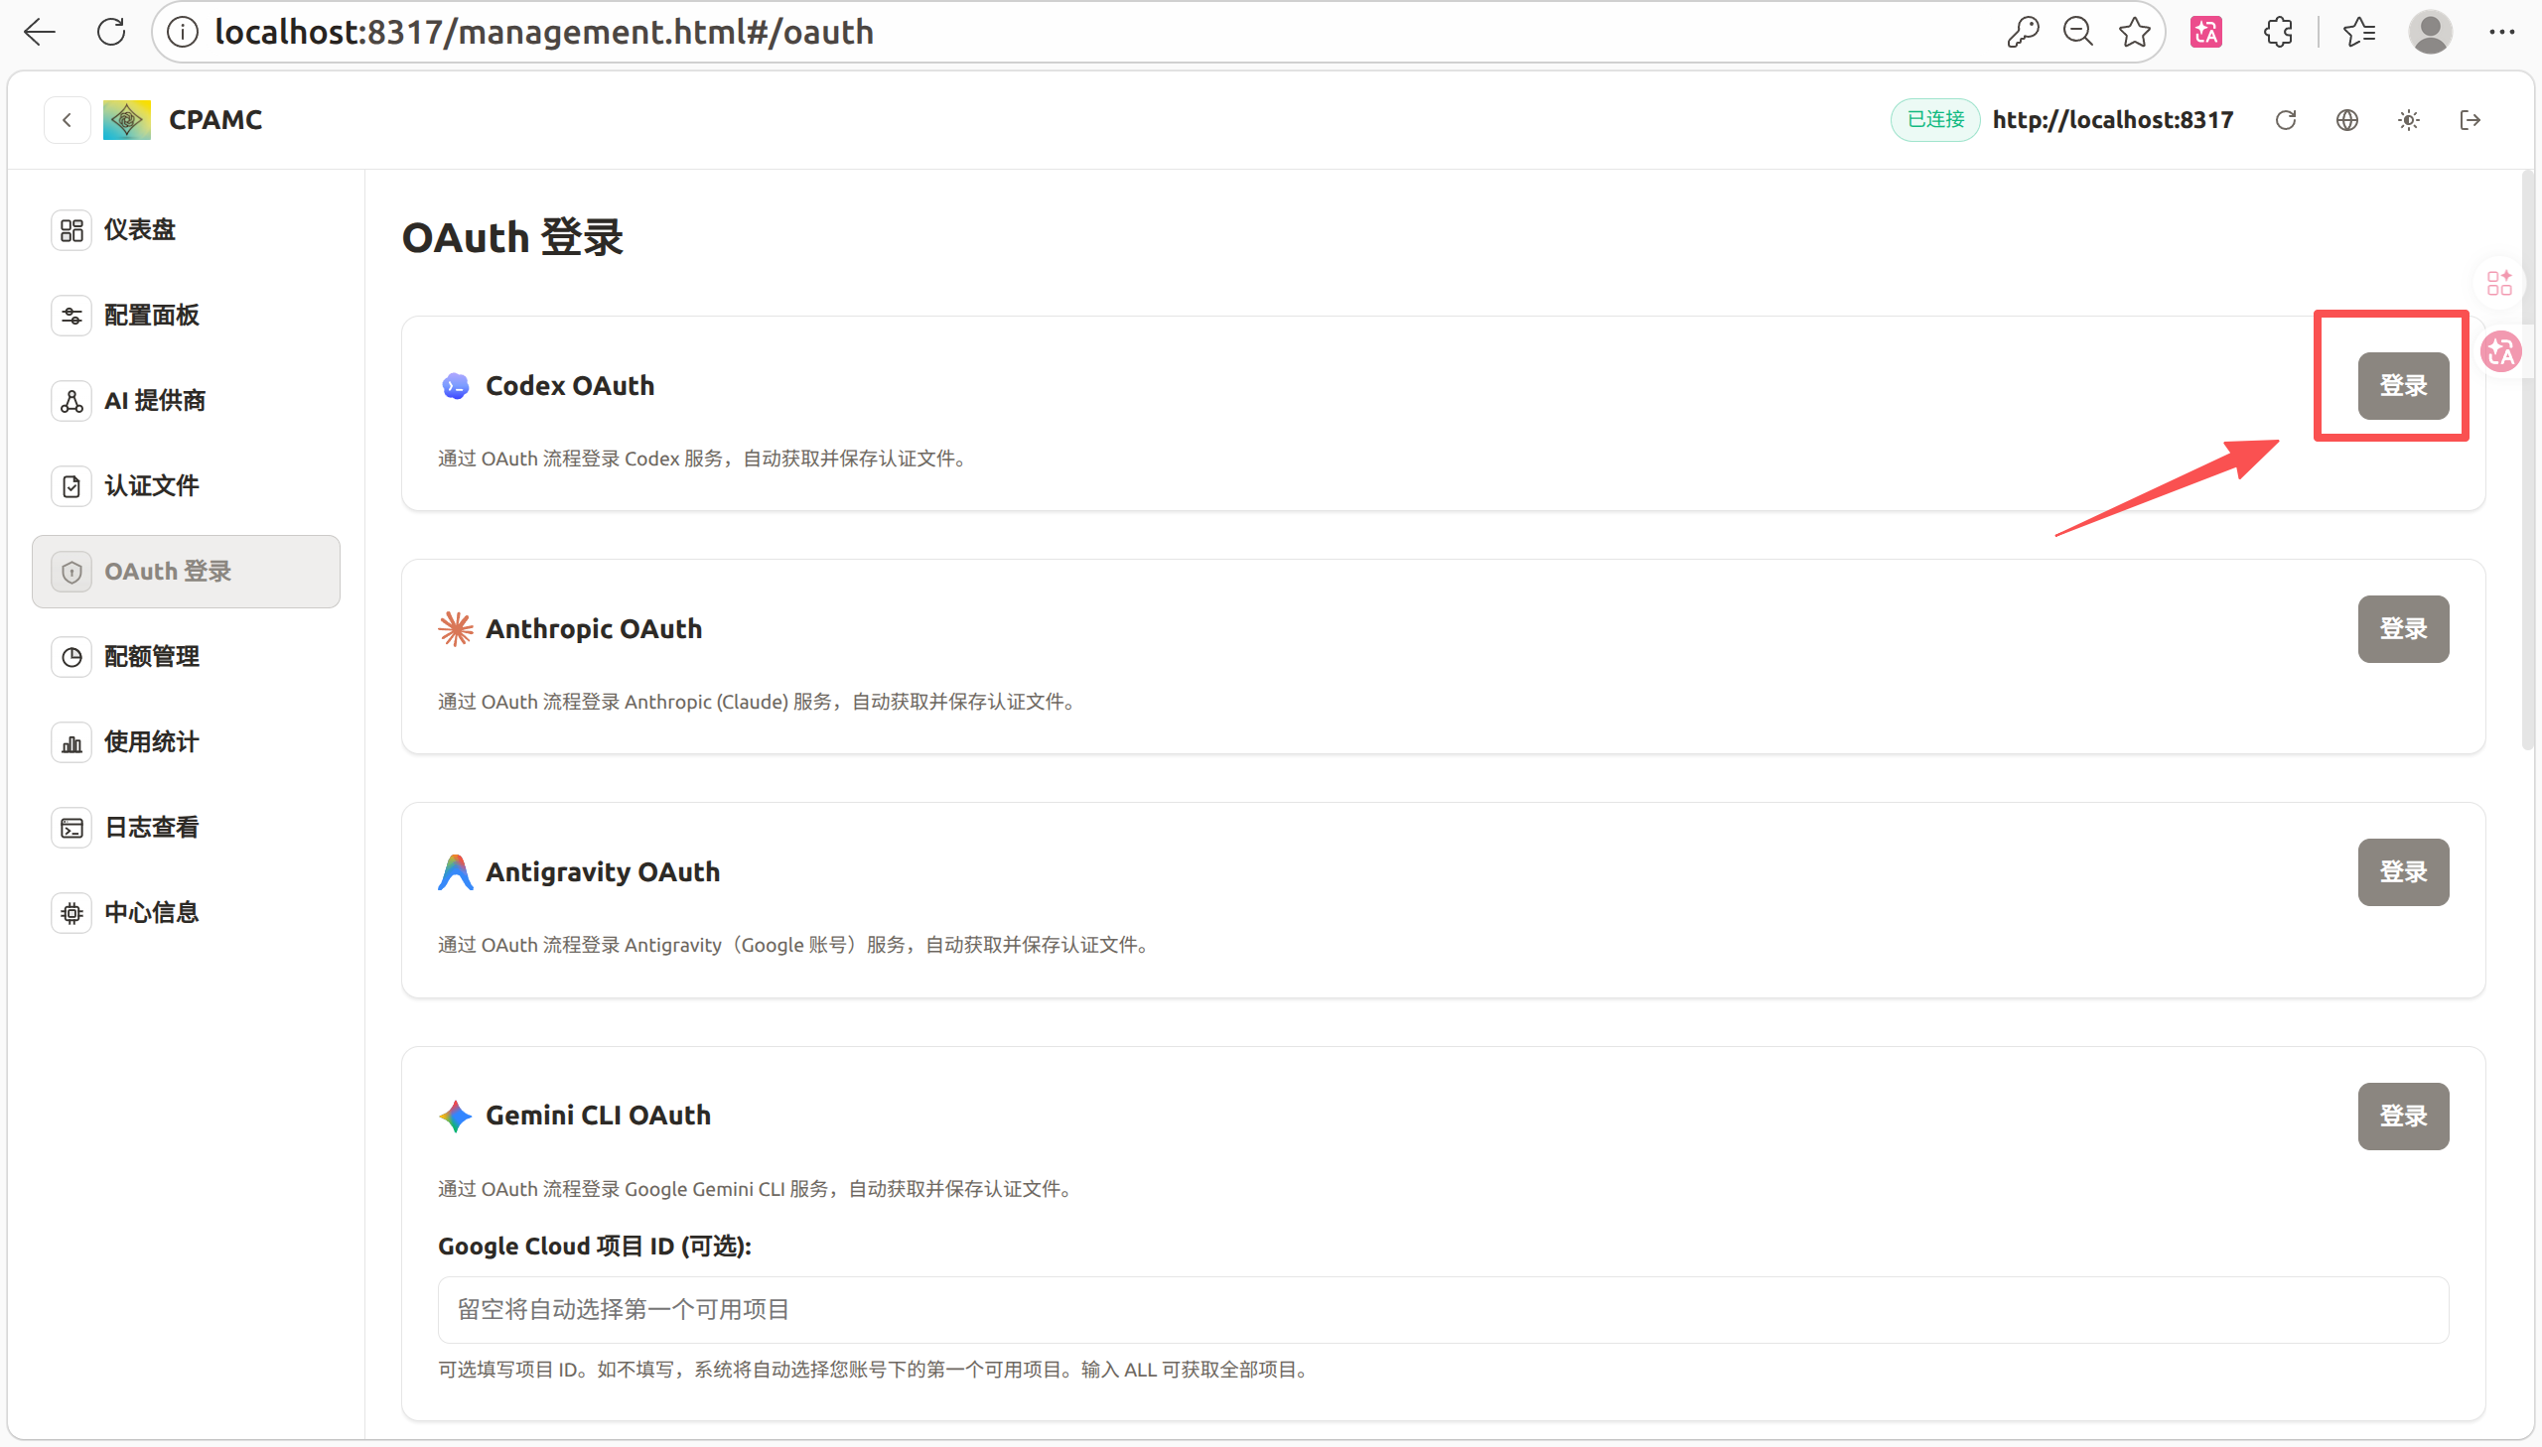
Task: Open 认证文件 using the document icon
Action: pyautogui.click(x=71, y=485)
